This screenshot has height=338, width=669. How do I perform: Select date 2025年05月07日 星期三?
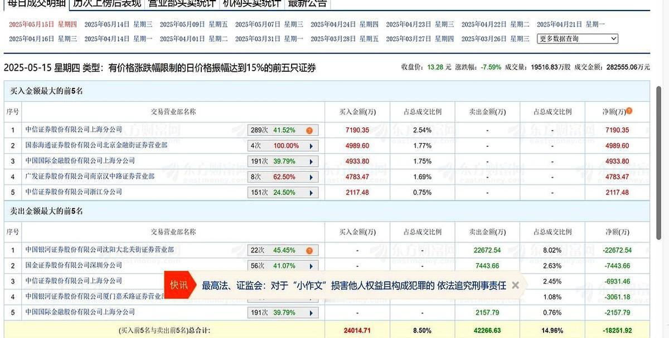coord(269,25)
